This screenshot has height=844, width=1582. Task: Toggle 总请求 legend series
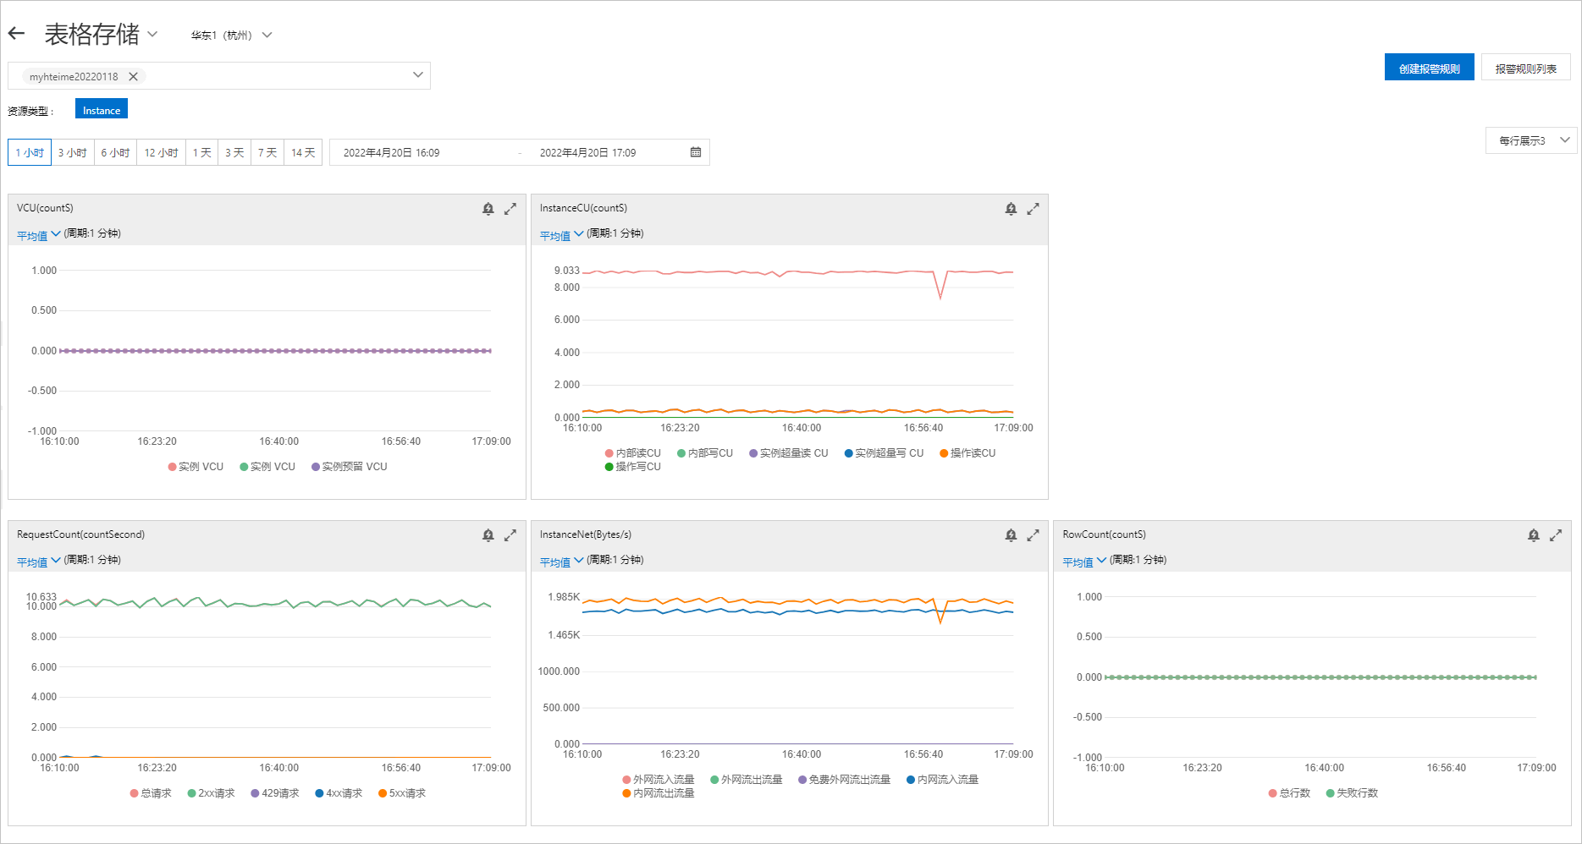tap(151, 793)
